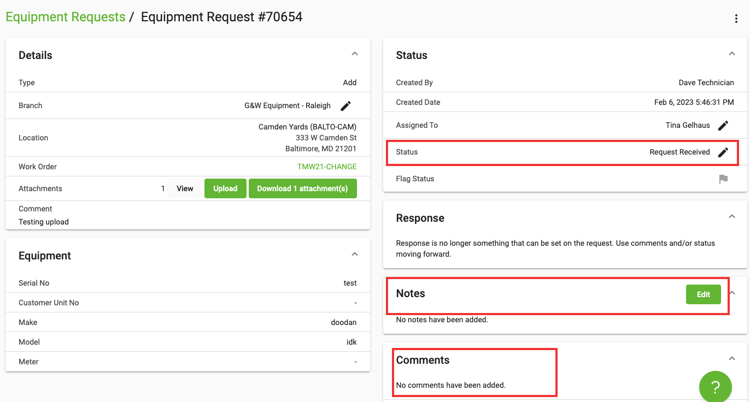Collapse the Response section
Viewport: 750px width, 402px height.
(x=732, y=216)
